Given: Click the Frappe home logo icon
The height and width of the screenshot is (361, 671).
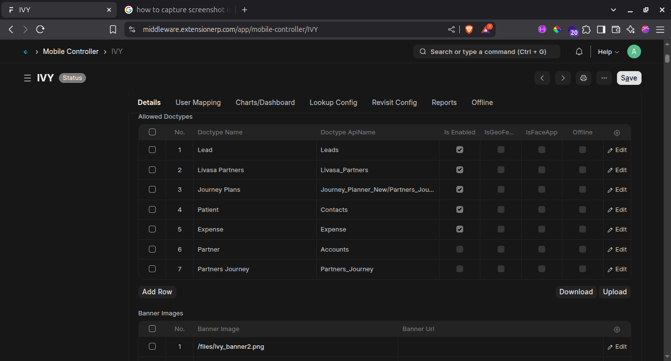Looking at the screenshot, I should 26,52.
